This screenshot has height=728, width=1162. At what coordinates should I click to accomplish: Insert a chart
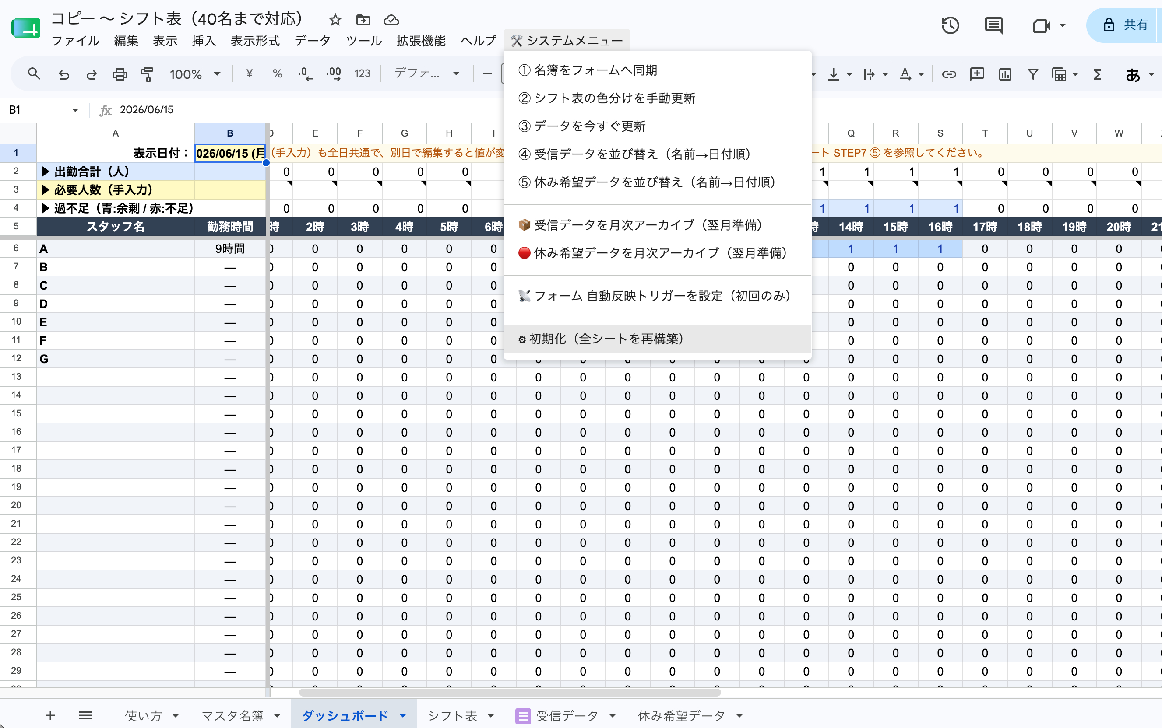click(x=1005, y=74)
